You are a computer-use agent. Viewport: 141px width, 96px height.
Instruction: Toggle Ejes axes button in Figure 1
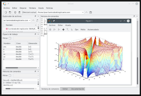click(77, 29)
